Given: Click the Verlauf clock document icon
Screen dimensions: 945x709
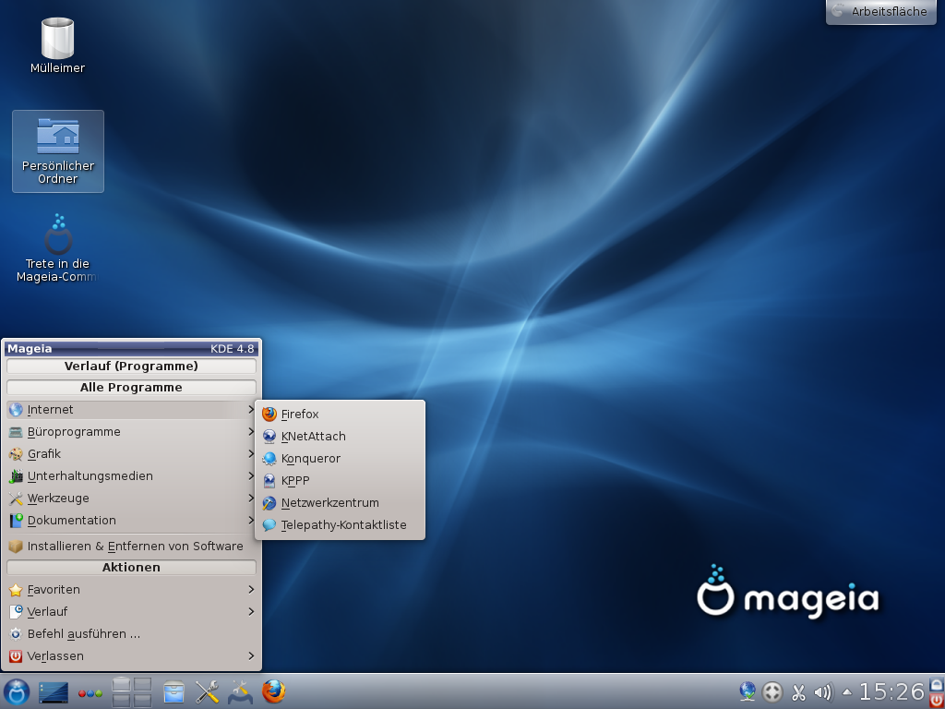Looking at the screenshot, I should (16, 612).
